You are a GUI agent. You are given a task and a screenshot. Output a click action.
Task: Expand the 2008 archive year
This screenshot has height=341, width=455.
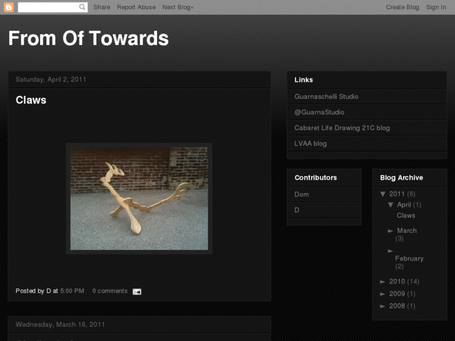pos(383,307)
